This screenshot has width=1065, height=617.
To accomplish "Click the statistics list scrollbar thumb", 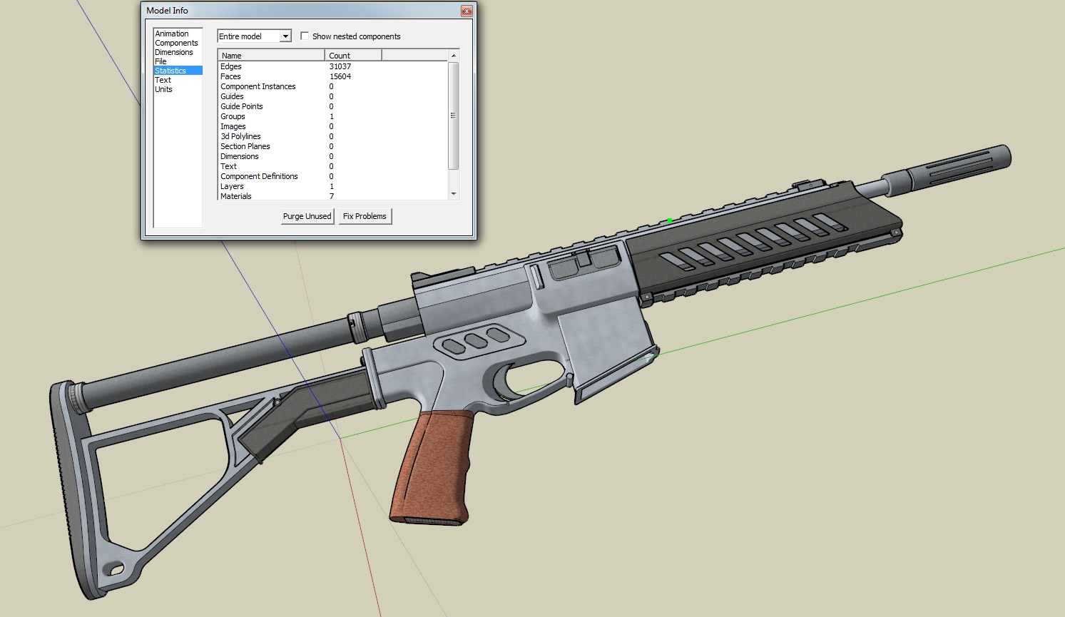I will (x=453, y=116).
